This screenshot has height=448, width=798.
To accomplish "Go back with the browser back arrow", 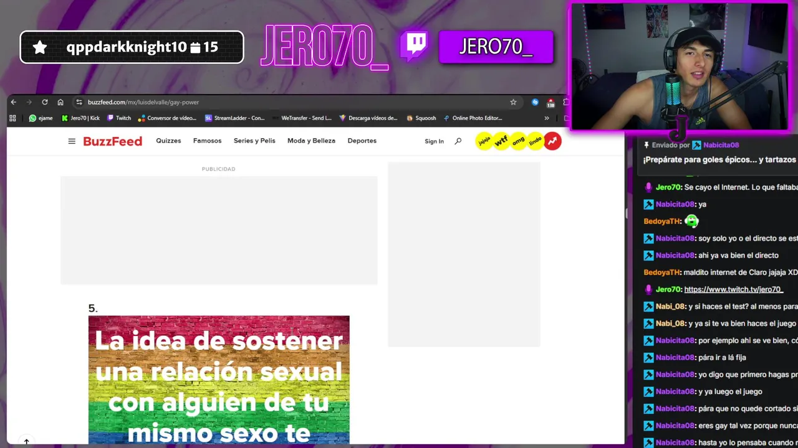I will [14, 102].
